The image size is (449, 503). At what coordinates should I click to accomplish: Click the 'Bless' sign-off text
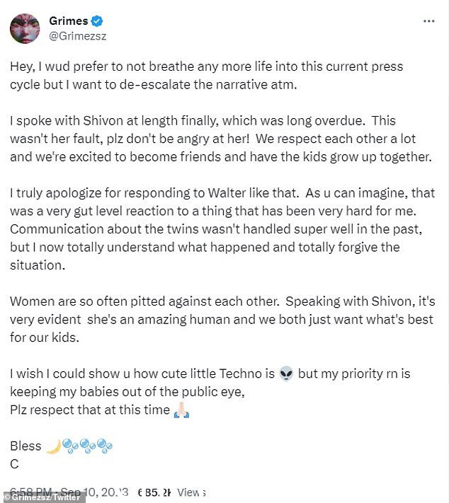click(25, 446)
